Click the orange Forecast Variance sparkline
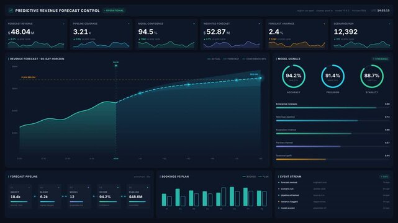This screenshot has height=223, width=398. tap(296, 45)
